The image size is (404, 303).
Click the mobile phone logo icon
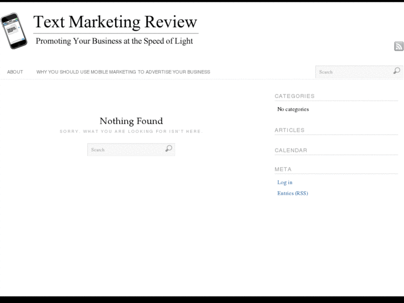[x=14, y=31]
